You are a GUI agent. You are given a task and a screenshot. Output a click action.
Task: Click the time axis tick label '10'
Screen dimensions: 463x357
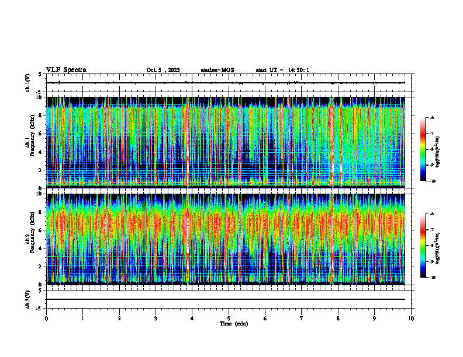pyautogui.click(x=411, y=318)
